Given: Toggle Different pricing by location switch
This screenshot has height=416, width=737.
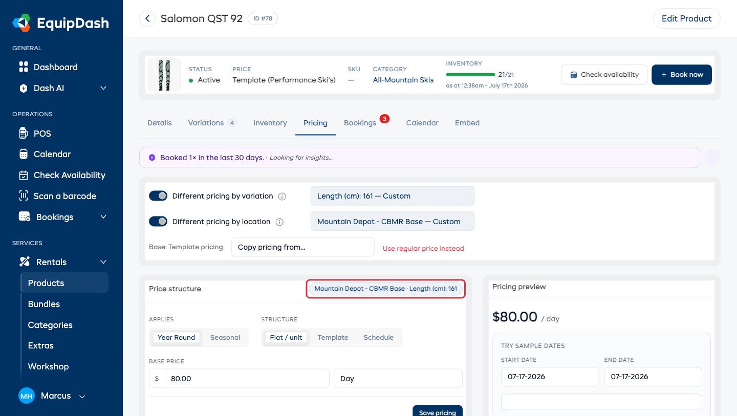Looking at the screenshot, I should tap(158, 222).
